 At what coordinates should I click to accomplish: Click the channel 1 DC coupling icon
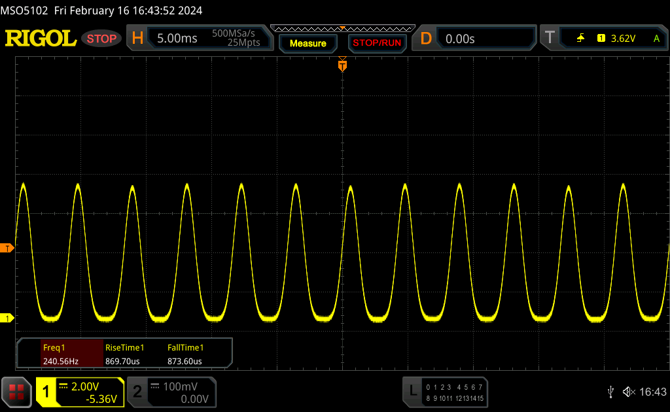coord(63,386)
